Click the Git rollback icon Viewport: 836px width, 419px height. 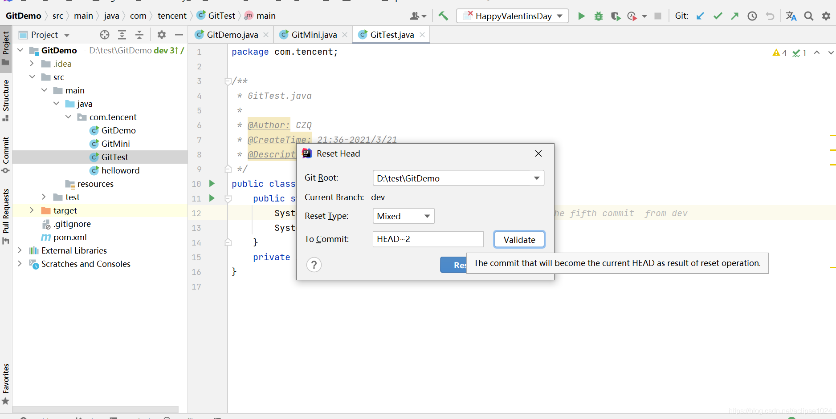pyautogui.click(x=770, y=16)
